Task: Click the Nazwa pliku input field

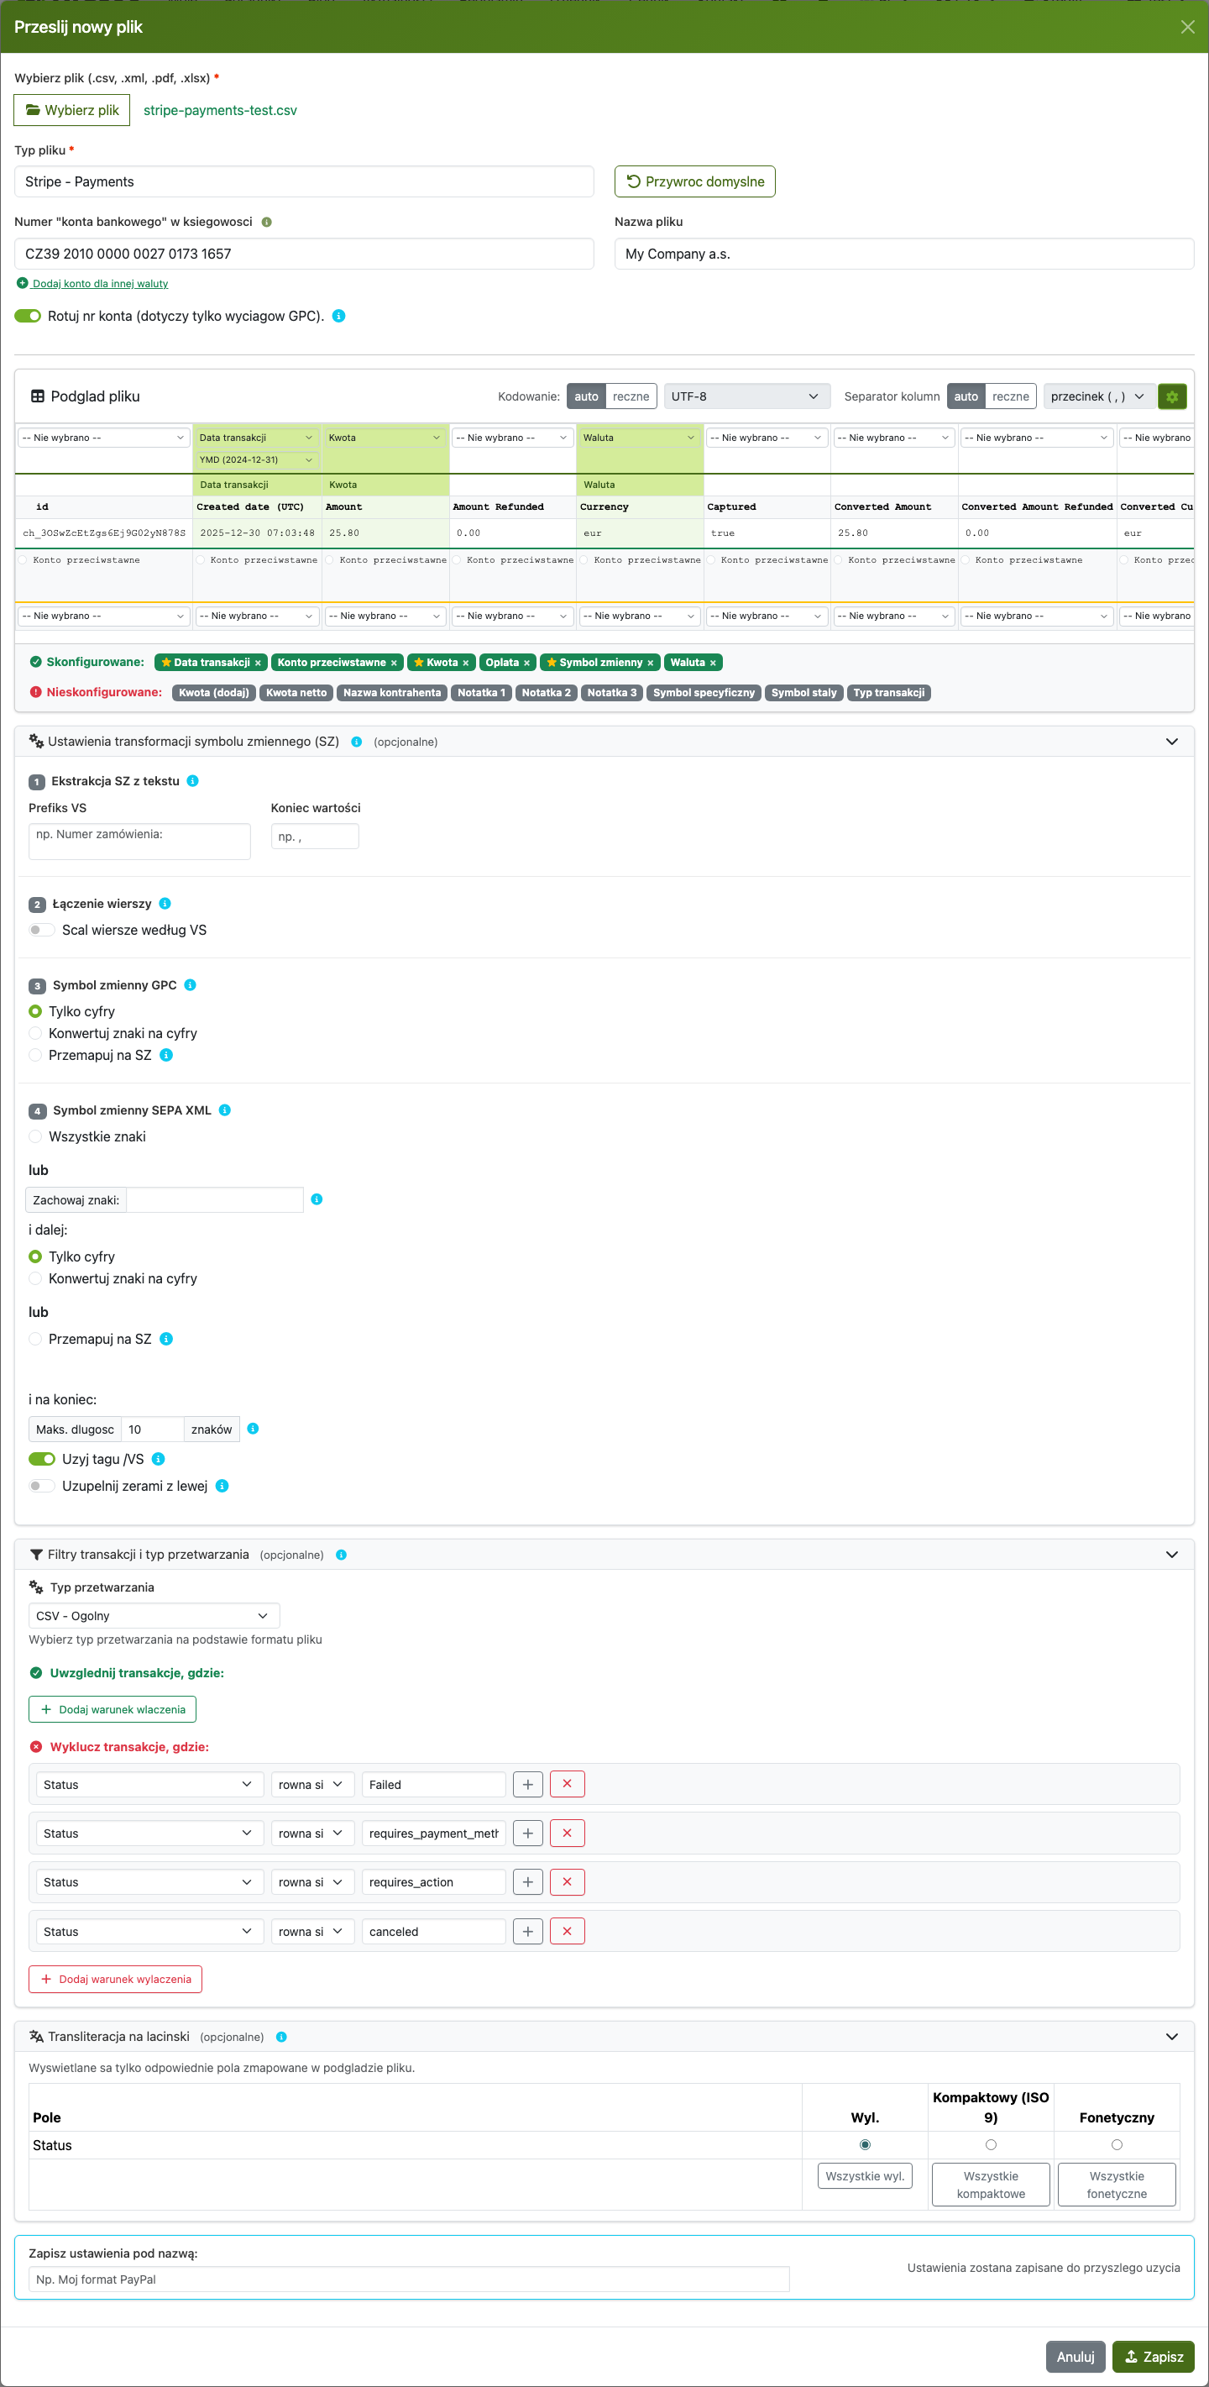Action: [x=904, y=254]
